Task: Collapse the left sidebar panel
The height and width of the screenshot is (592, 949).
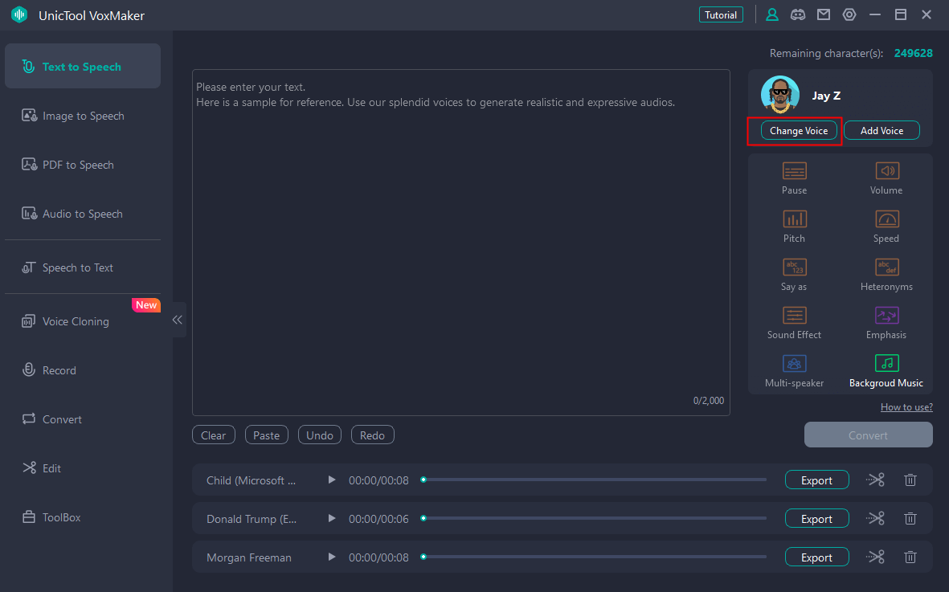Action: (x=178, y=320)
